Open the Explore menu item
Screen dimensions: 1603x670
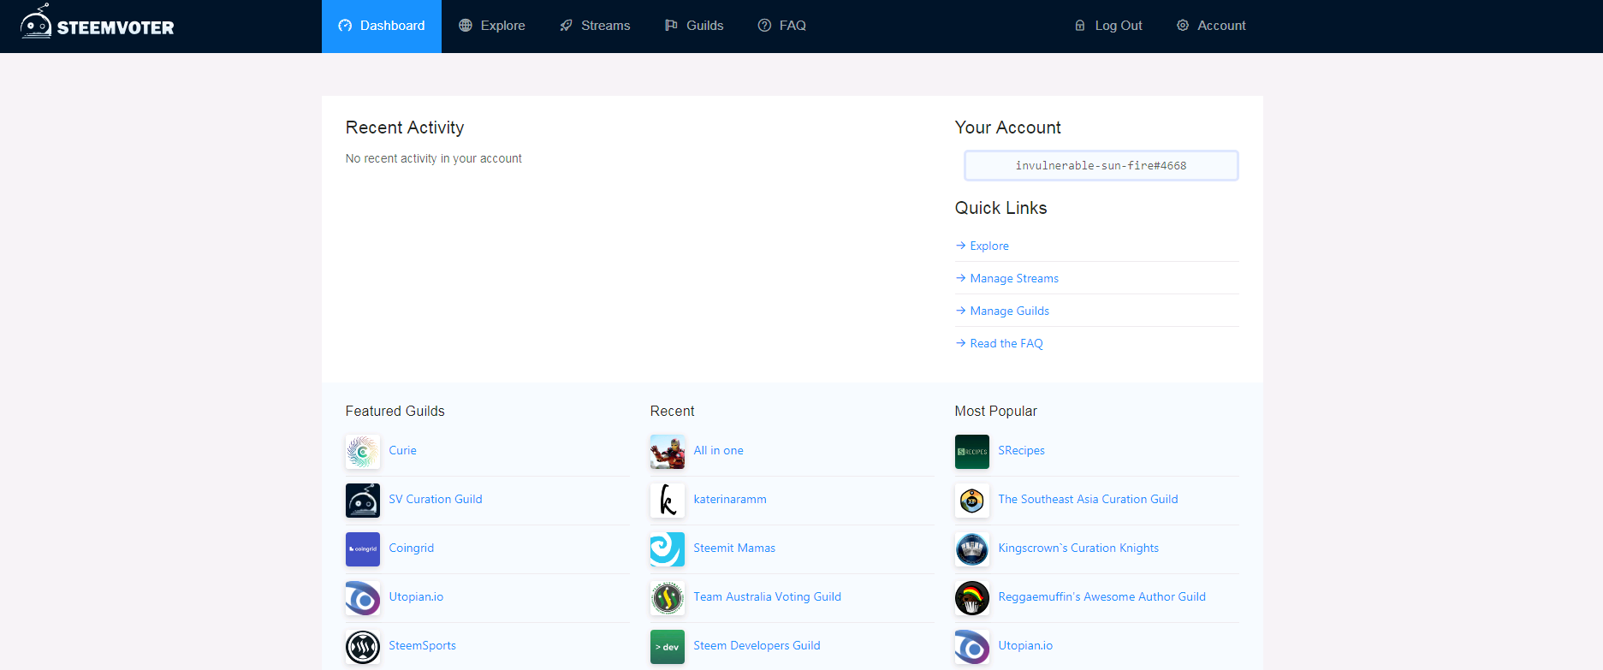click(492, 26)
